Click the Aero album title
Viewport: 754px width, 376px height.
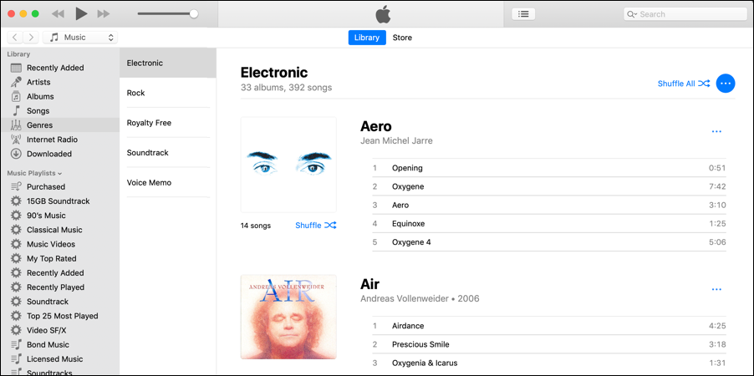376,126
